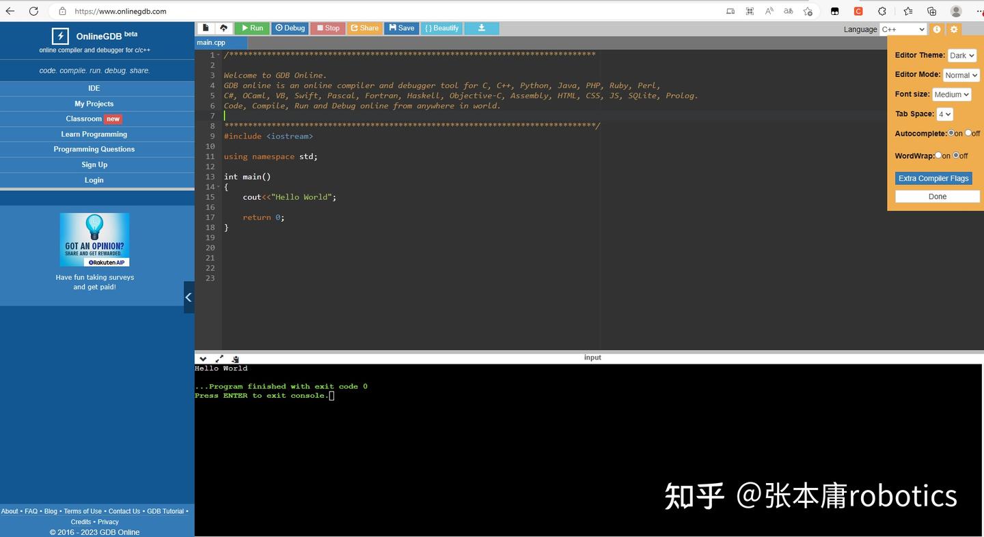
Task: Open editor settings gear
Action: pyautogui.click(x=954, y=29)
